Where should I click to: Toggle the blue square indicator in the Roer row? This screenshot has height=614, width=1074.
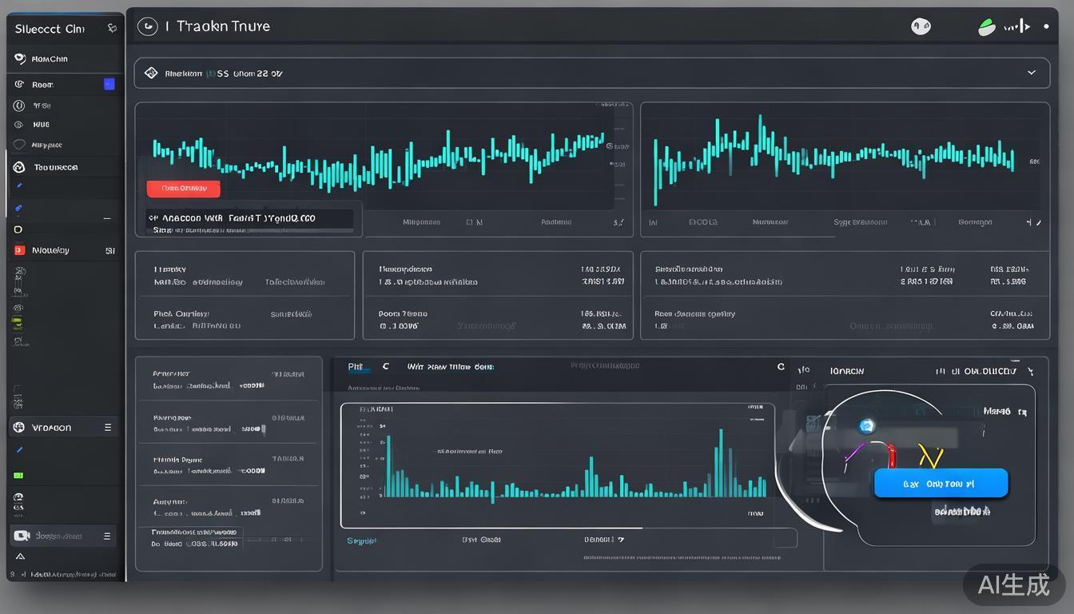pos(109,84)
